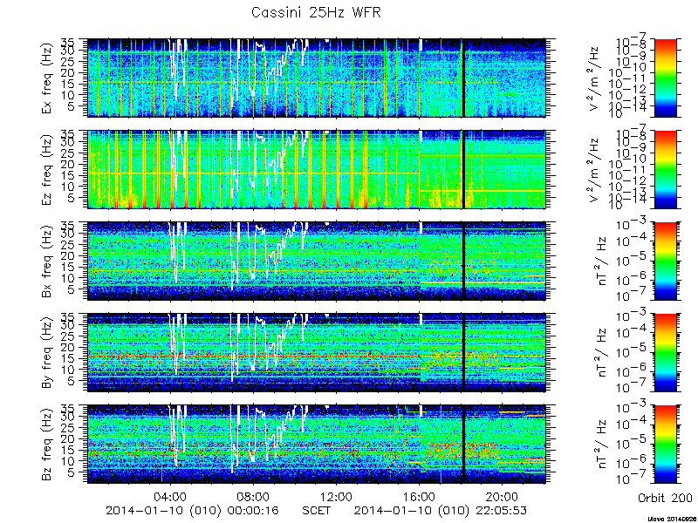The width and height of the screenshot is (698, 523).
Task: Click the 'SCET' time axis label
Action: pyautogui.click(x=317, y=510)
